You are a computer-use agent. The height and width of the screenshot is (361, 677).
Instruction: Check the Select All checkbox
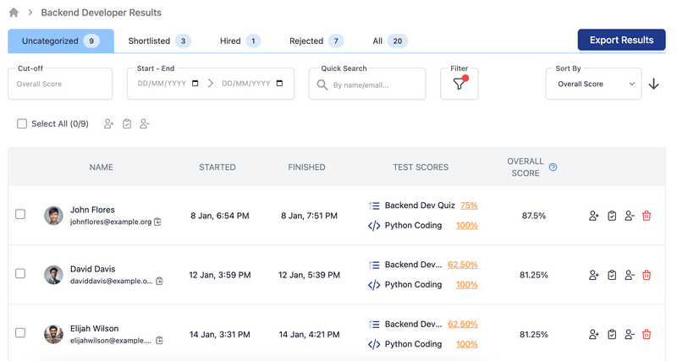pos(22,124)
